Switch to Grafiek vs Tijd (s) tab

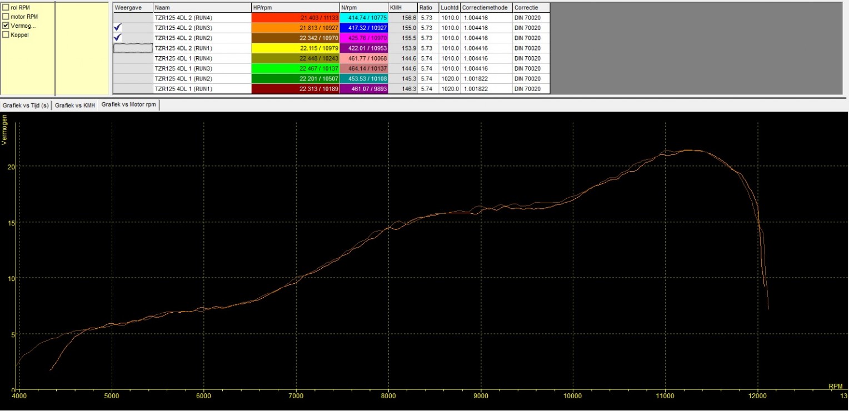pos(26,106)
